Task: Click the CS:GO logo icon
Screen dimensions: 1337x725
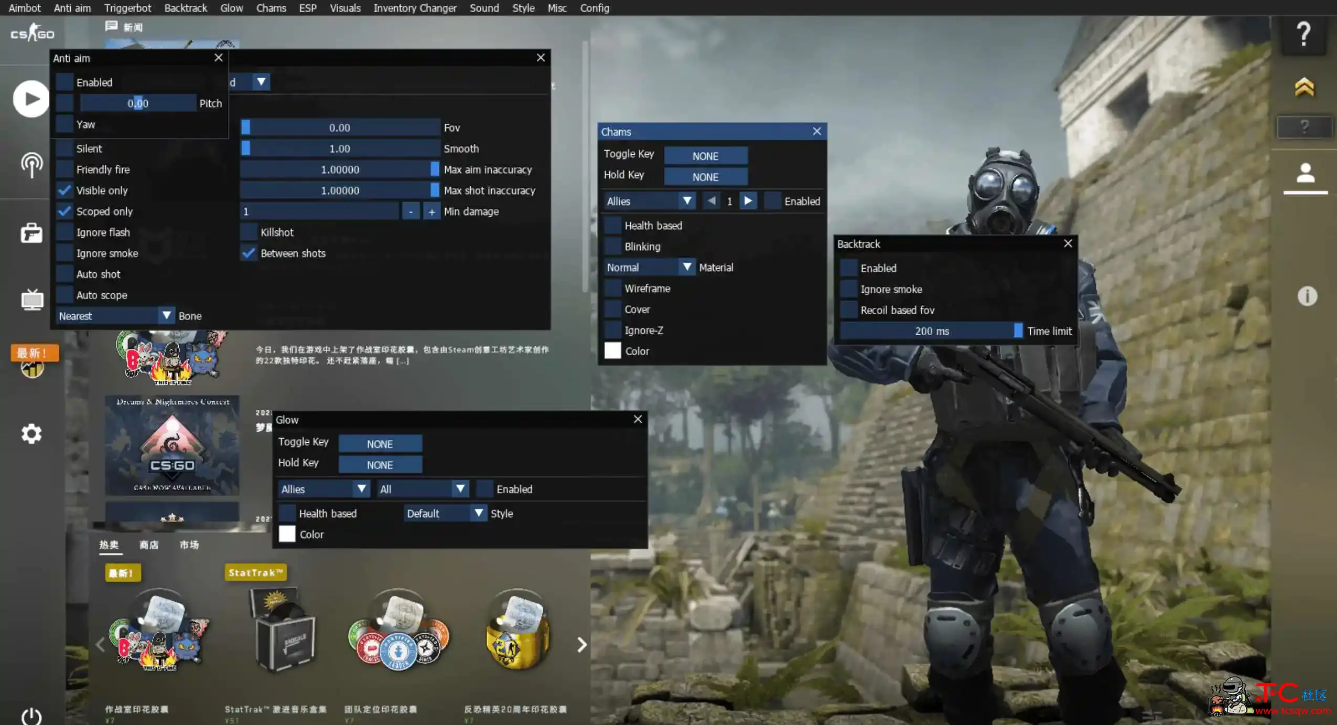Action: 31,34
